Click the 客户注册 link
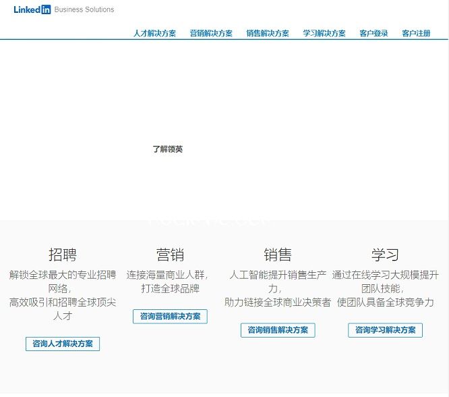This screenshot has width=449, height=397. [416, 33]
